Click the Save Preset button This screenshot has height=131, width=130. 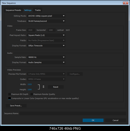pyautogui.click(x=16, y=106)
